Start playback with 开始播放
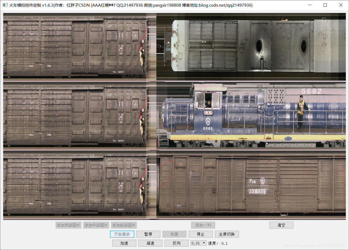The image size is (349, 250). (x=122, y=234)
